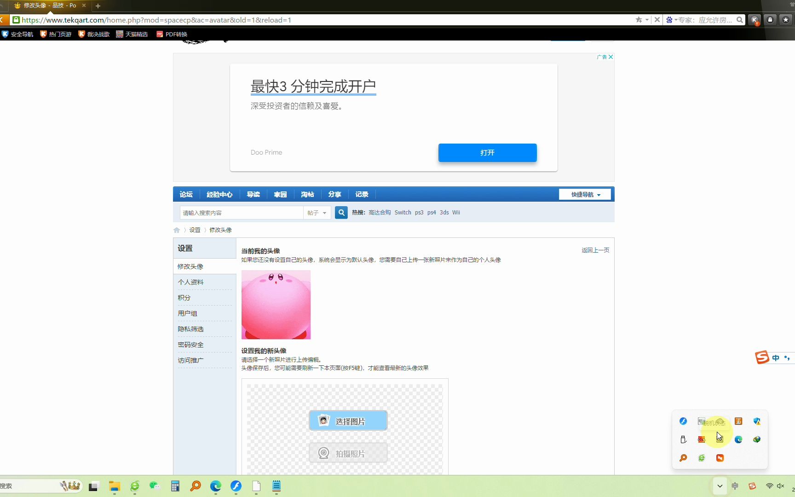Select 隐私筛选 in settings sidebar
The image size is (795, 497).
[x=205, y=329]
